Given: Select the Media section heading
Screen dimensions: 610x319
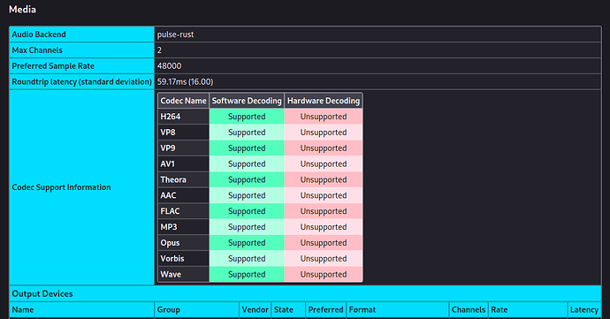Looking at the screenshot, I should [x=22, y=10].
